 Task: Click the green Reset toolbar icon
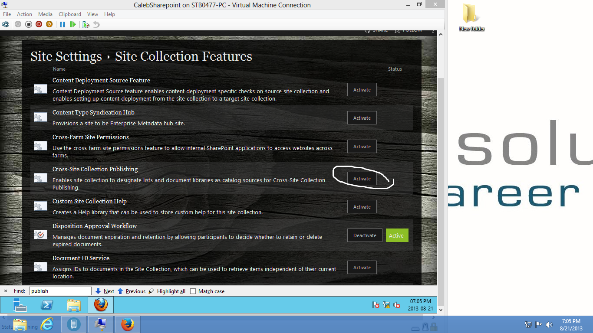point(73,24)
